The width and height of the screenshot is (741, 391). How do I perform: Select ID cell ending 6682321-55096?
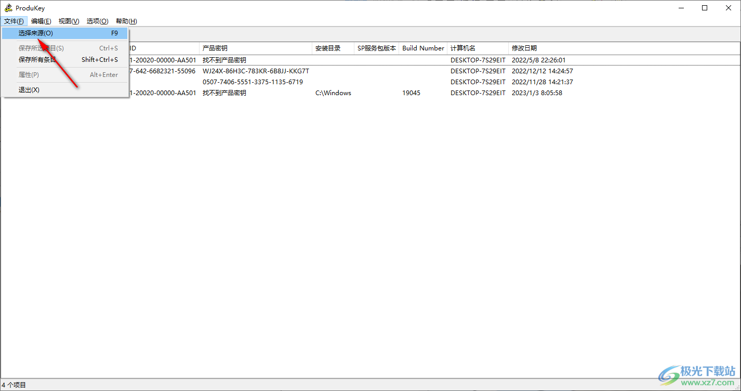[x=163, y=71]
